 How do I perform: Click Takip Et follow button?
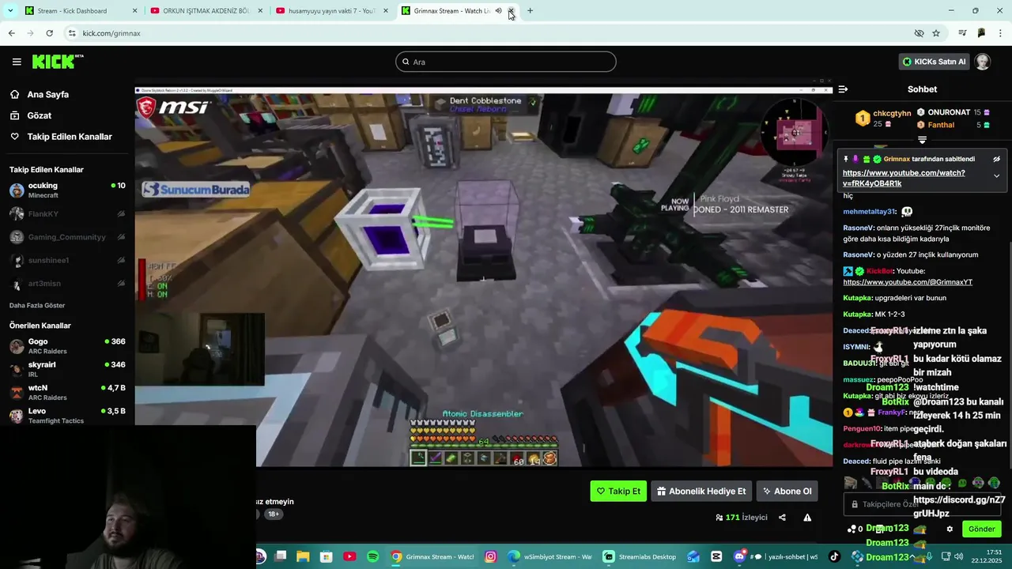(x=618, y=491)
